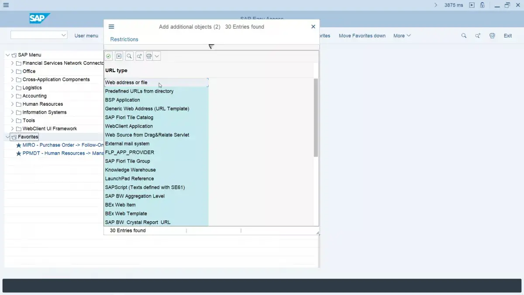Select 'BEx Web Item' entry
The height and width of the screenshot is (295, 524).
coord(156,205)
